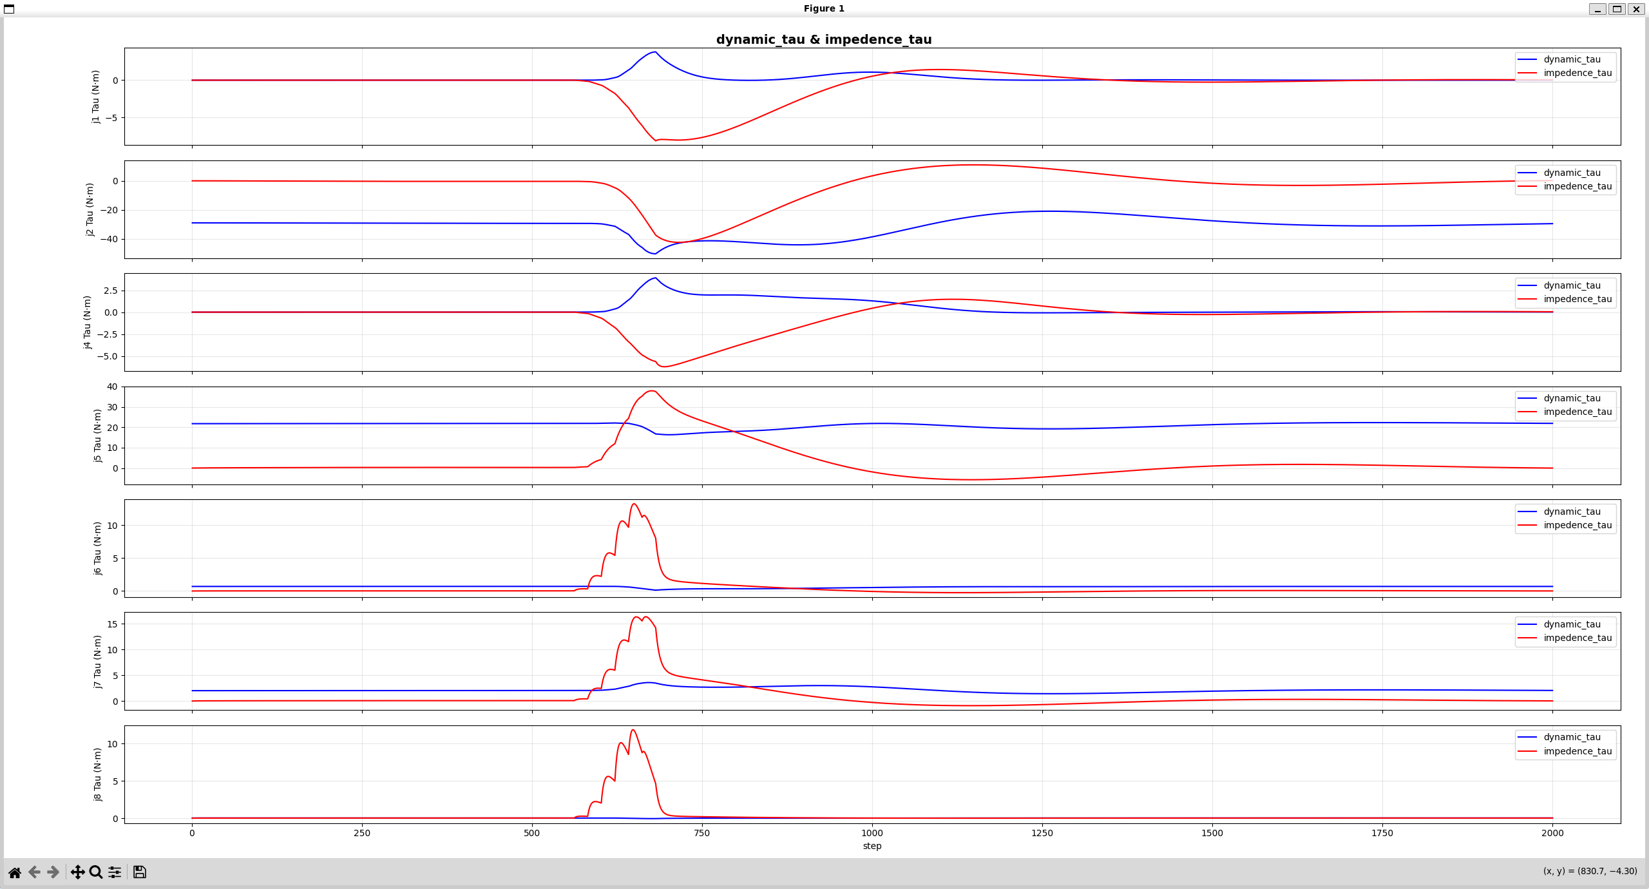Go back to the previous view
The width and height of the screenshot is (1649, 889).
34,872
